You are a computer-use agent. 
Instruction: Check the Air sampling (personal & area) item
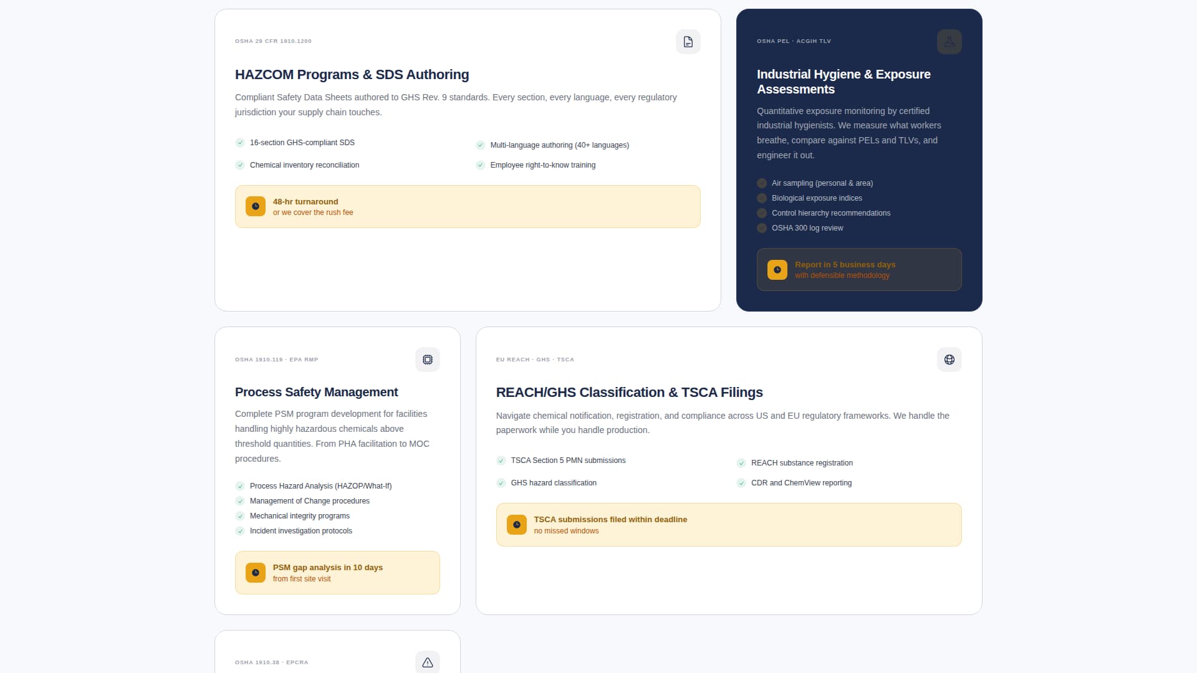point(761,183)
